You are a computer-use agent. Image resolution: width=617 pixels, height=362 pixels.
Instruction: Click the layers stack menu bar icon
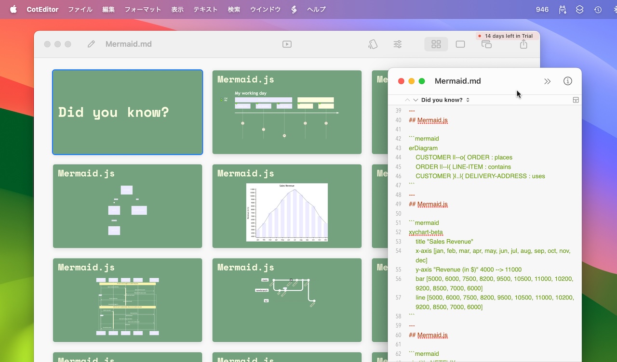tap(580, 9)
